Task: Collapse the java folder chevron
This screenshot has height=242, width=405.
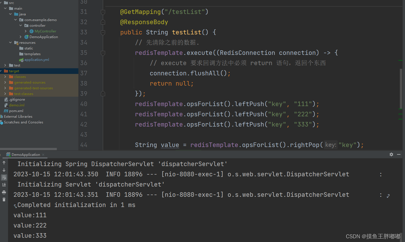Action: [11, 14]
